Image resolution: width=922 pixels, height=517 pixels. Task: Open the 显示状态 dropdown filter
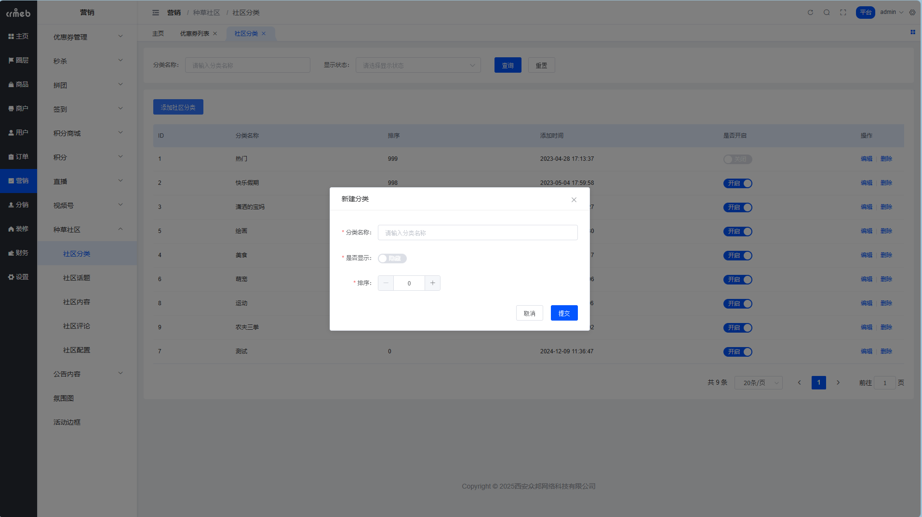tap(418, 65)
